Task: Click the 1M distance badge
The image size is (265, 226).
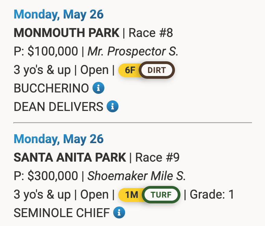Action: pos(131,194)
